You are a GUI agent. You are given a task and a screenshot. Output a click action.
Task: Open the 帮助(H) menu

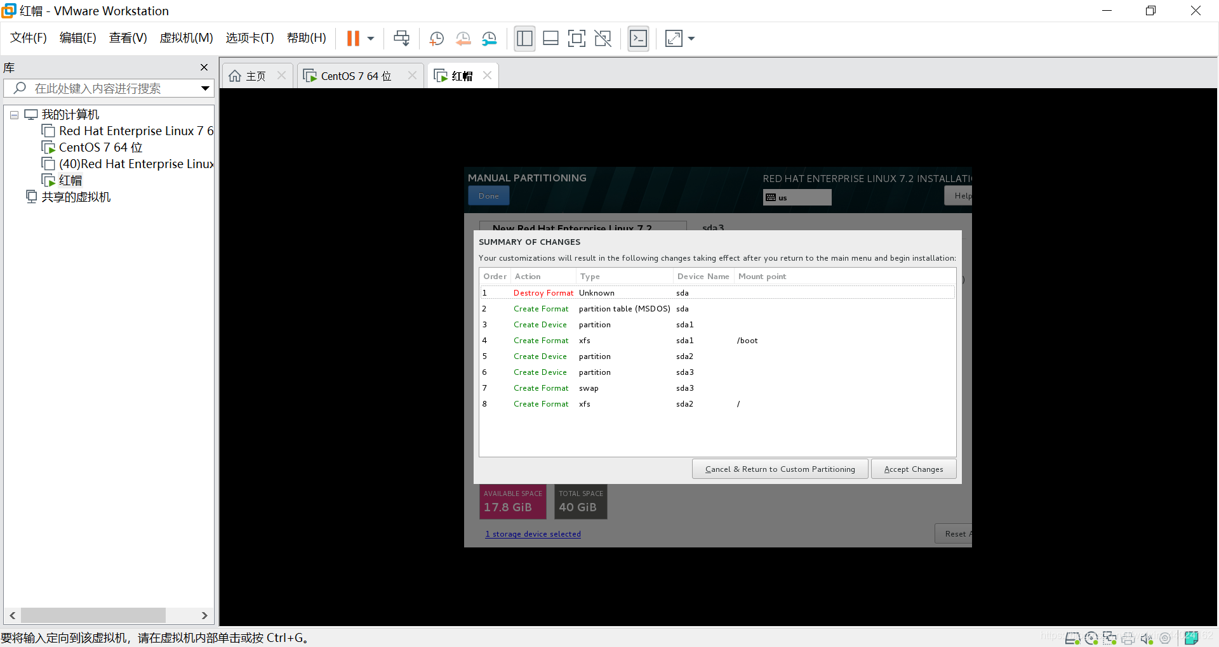306,38
